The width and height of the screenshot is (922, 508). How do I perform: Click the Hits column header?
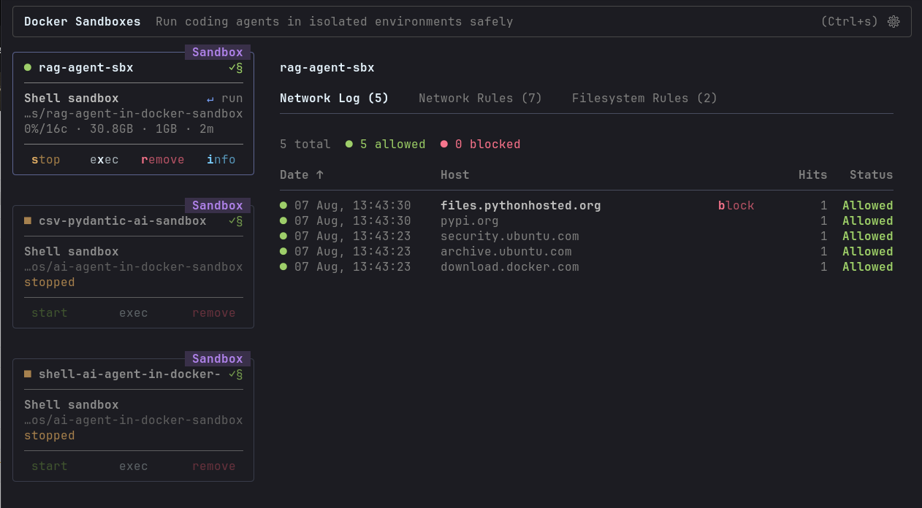813,175
